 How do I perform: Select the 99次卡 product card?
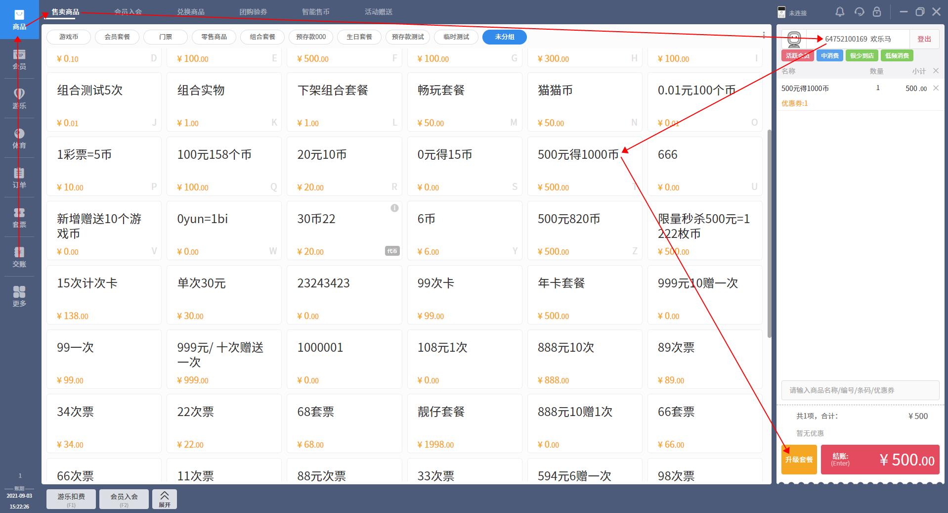pyautogui.click(x=465, y=295)
